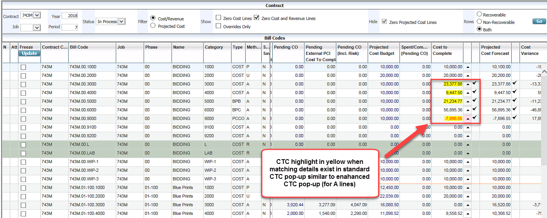Image resolution: width=547 pixels, height=218 pixels.
Task: Open the Contract dropdown showing 743M
Action: (36, 15)
